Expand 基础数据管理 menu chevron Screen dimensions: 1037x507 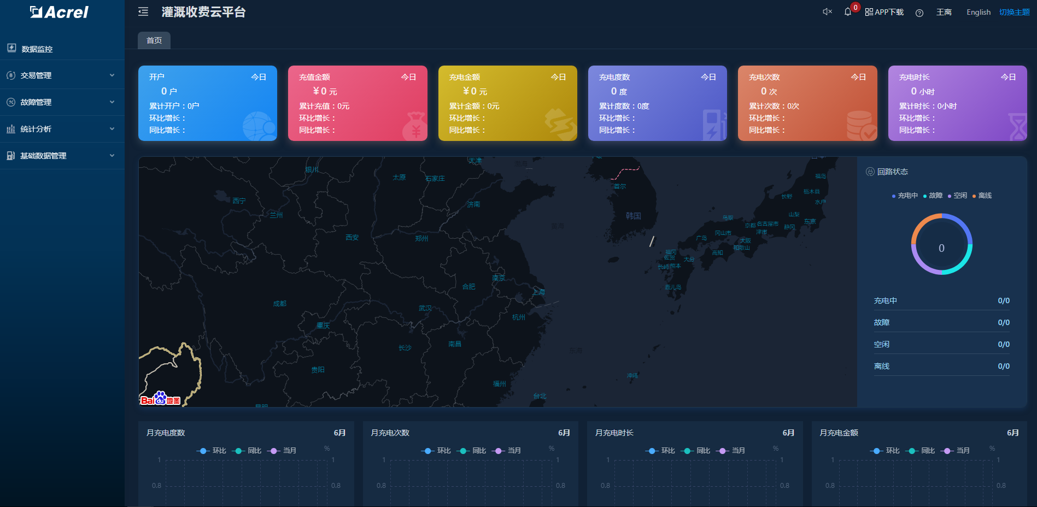pyautogui.click(x=112, y=156)
